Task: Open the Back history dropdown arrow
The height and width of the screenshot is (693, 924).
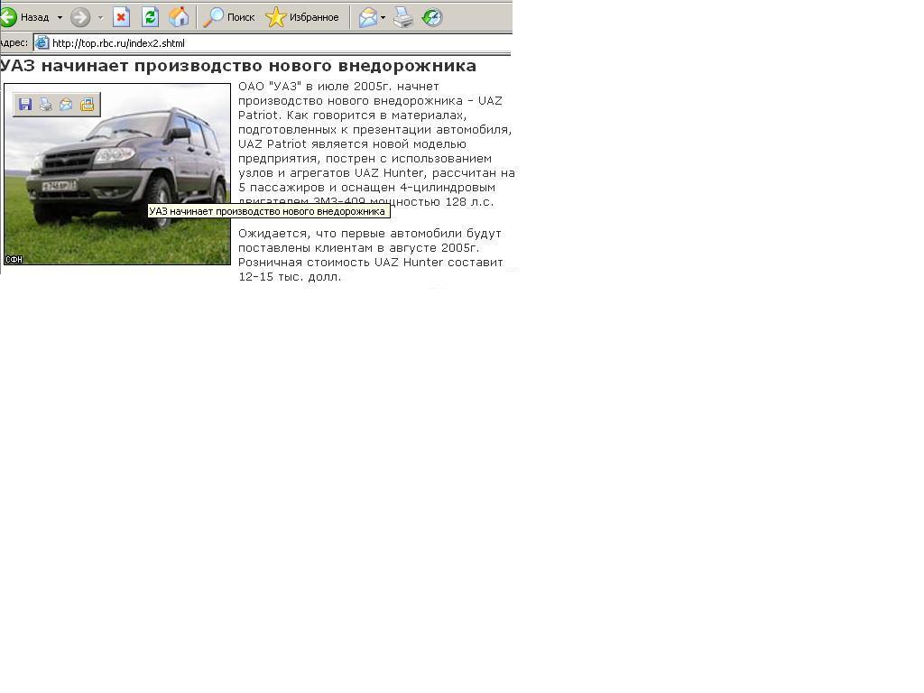Action: 60,17
